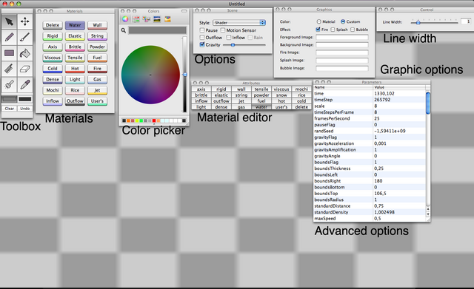The height and width of the screenshot is (289, 474).
Task: Select the mochi cell in Attributes
Action: (301, 89)
